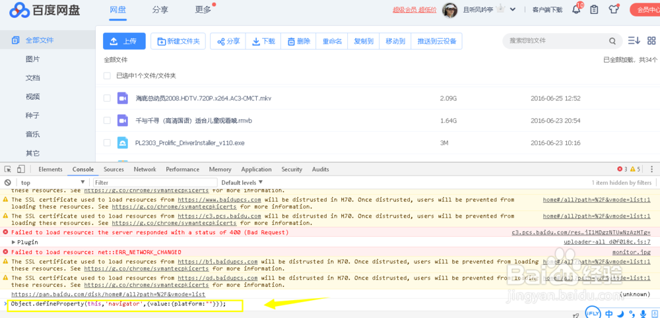Viewport: 660px width, 318px height.
Task: Toggle the select-all files checkbox
Action: click(x=108, y=76)
